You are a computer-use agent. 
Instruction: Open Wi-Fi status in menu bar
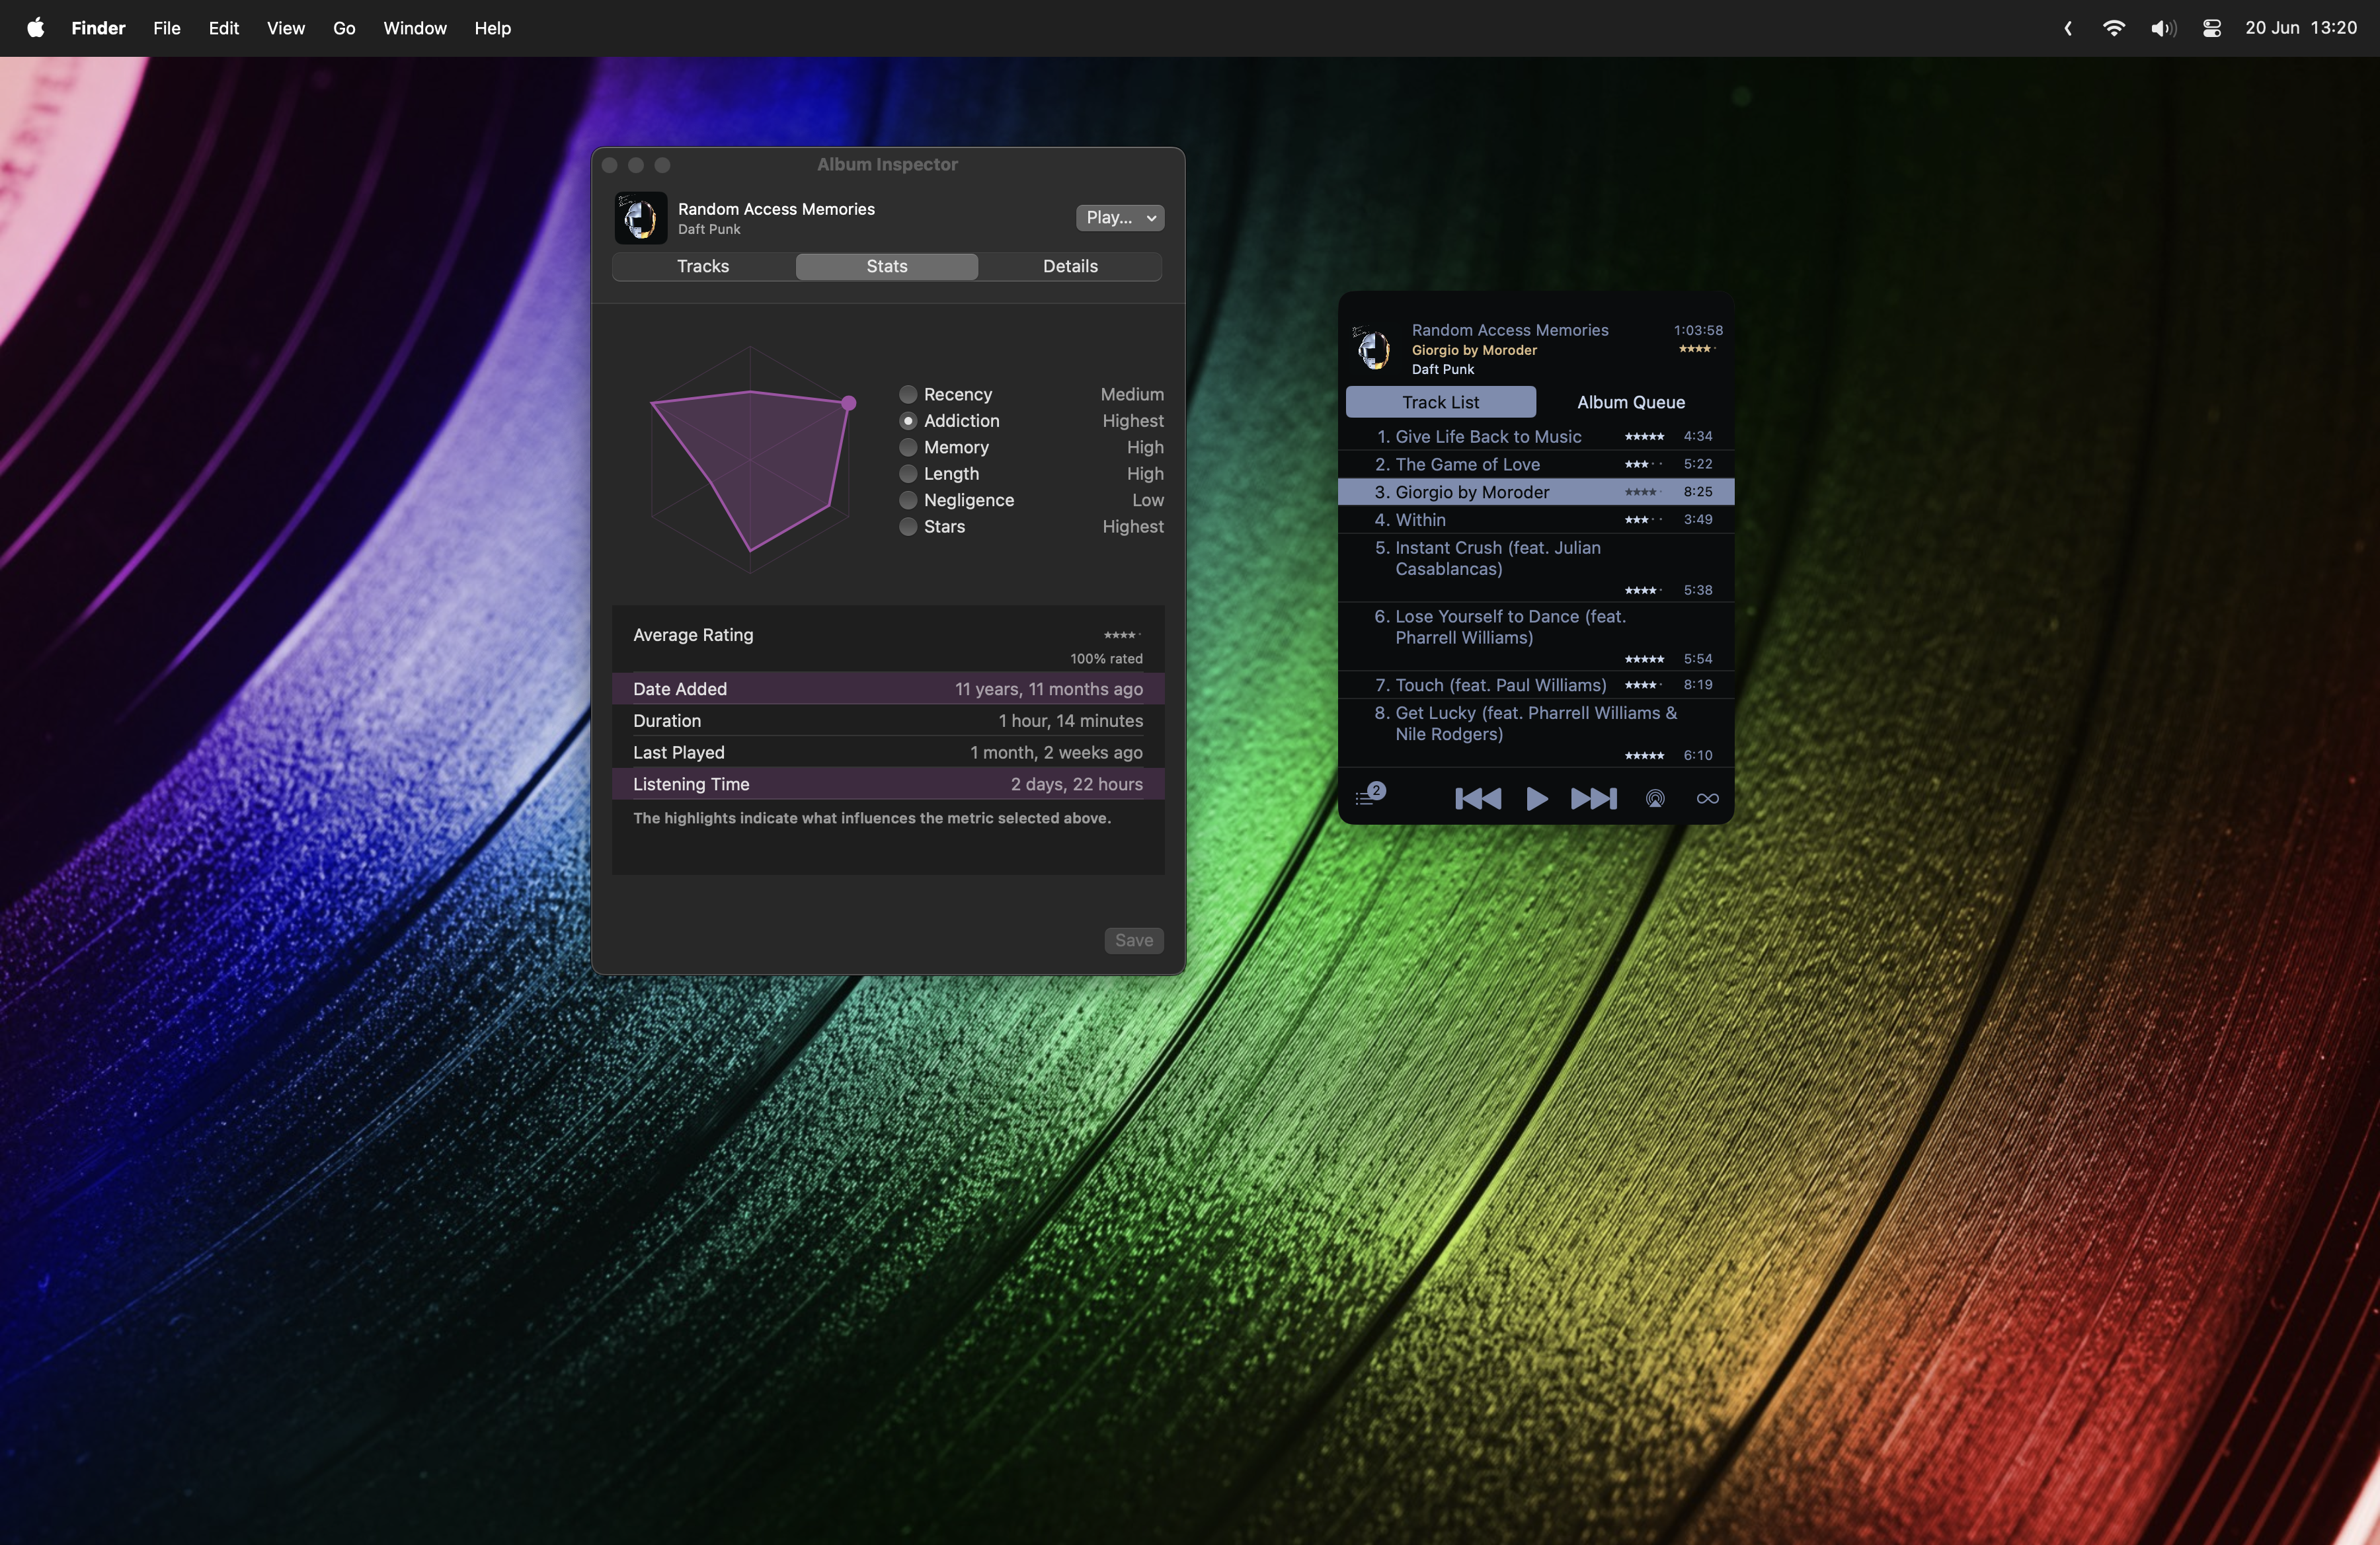click(x=2113, y=28)
